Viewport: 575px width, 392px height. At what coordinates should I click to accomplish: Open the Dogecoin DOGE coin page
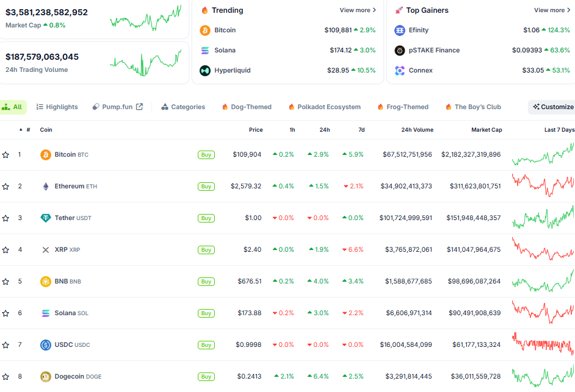pyautogui.click(x=78, y=376)
